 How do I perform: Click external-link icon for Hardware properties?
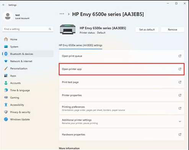pyautogui.click(x=180, y=134)
